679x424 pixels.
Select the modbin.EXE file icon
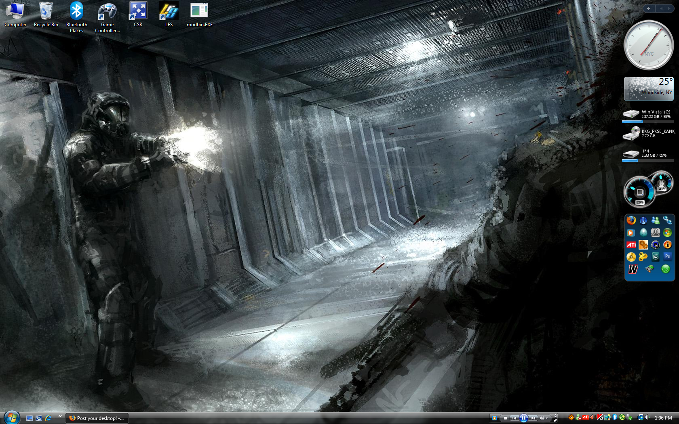pos(199,15)
